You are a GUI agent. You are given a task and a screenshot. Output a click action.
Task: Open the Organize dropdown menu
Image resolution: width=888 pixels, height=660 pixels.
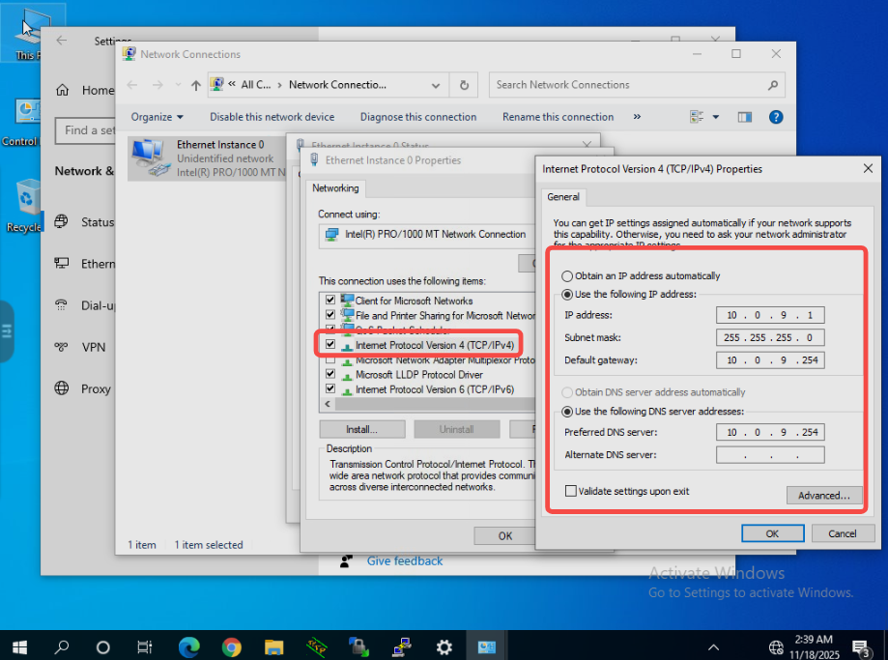(157, 117)
